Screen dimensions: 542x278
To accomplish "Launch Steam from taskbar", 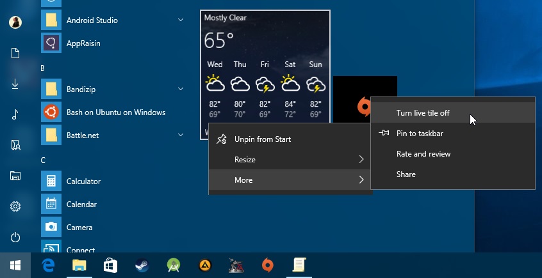I will tap(142, 266).
